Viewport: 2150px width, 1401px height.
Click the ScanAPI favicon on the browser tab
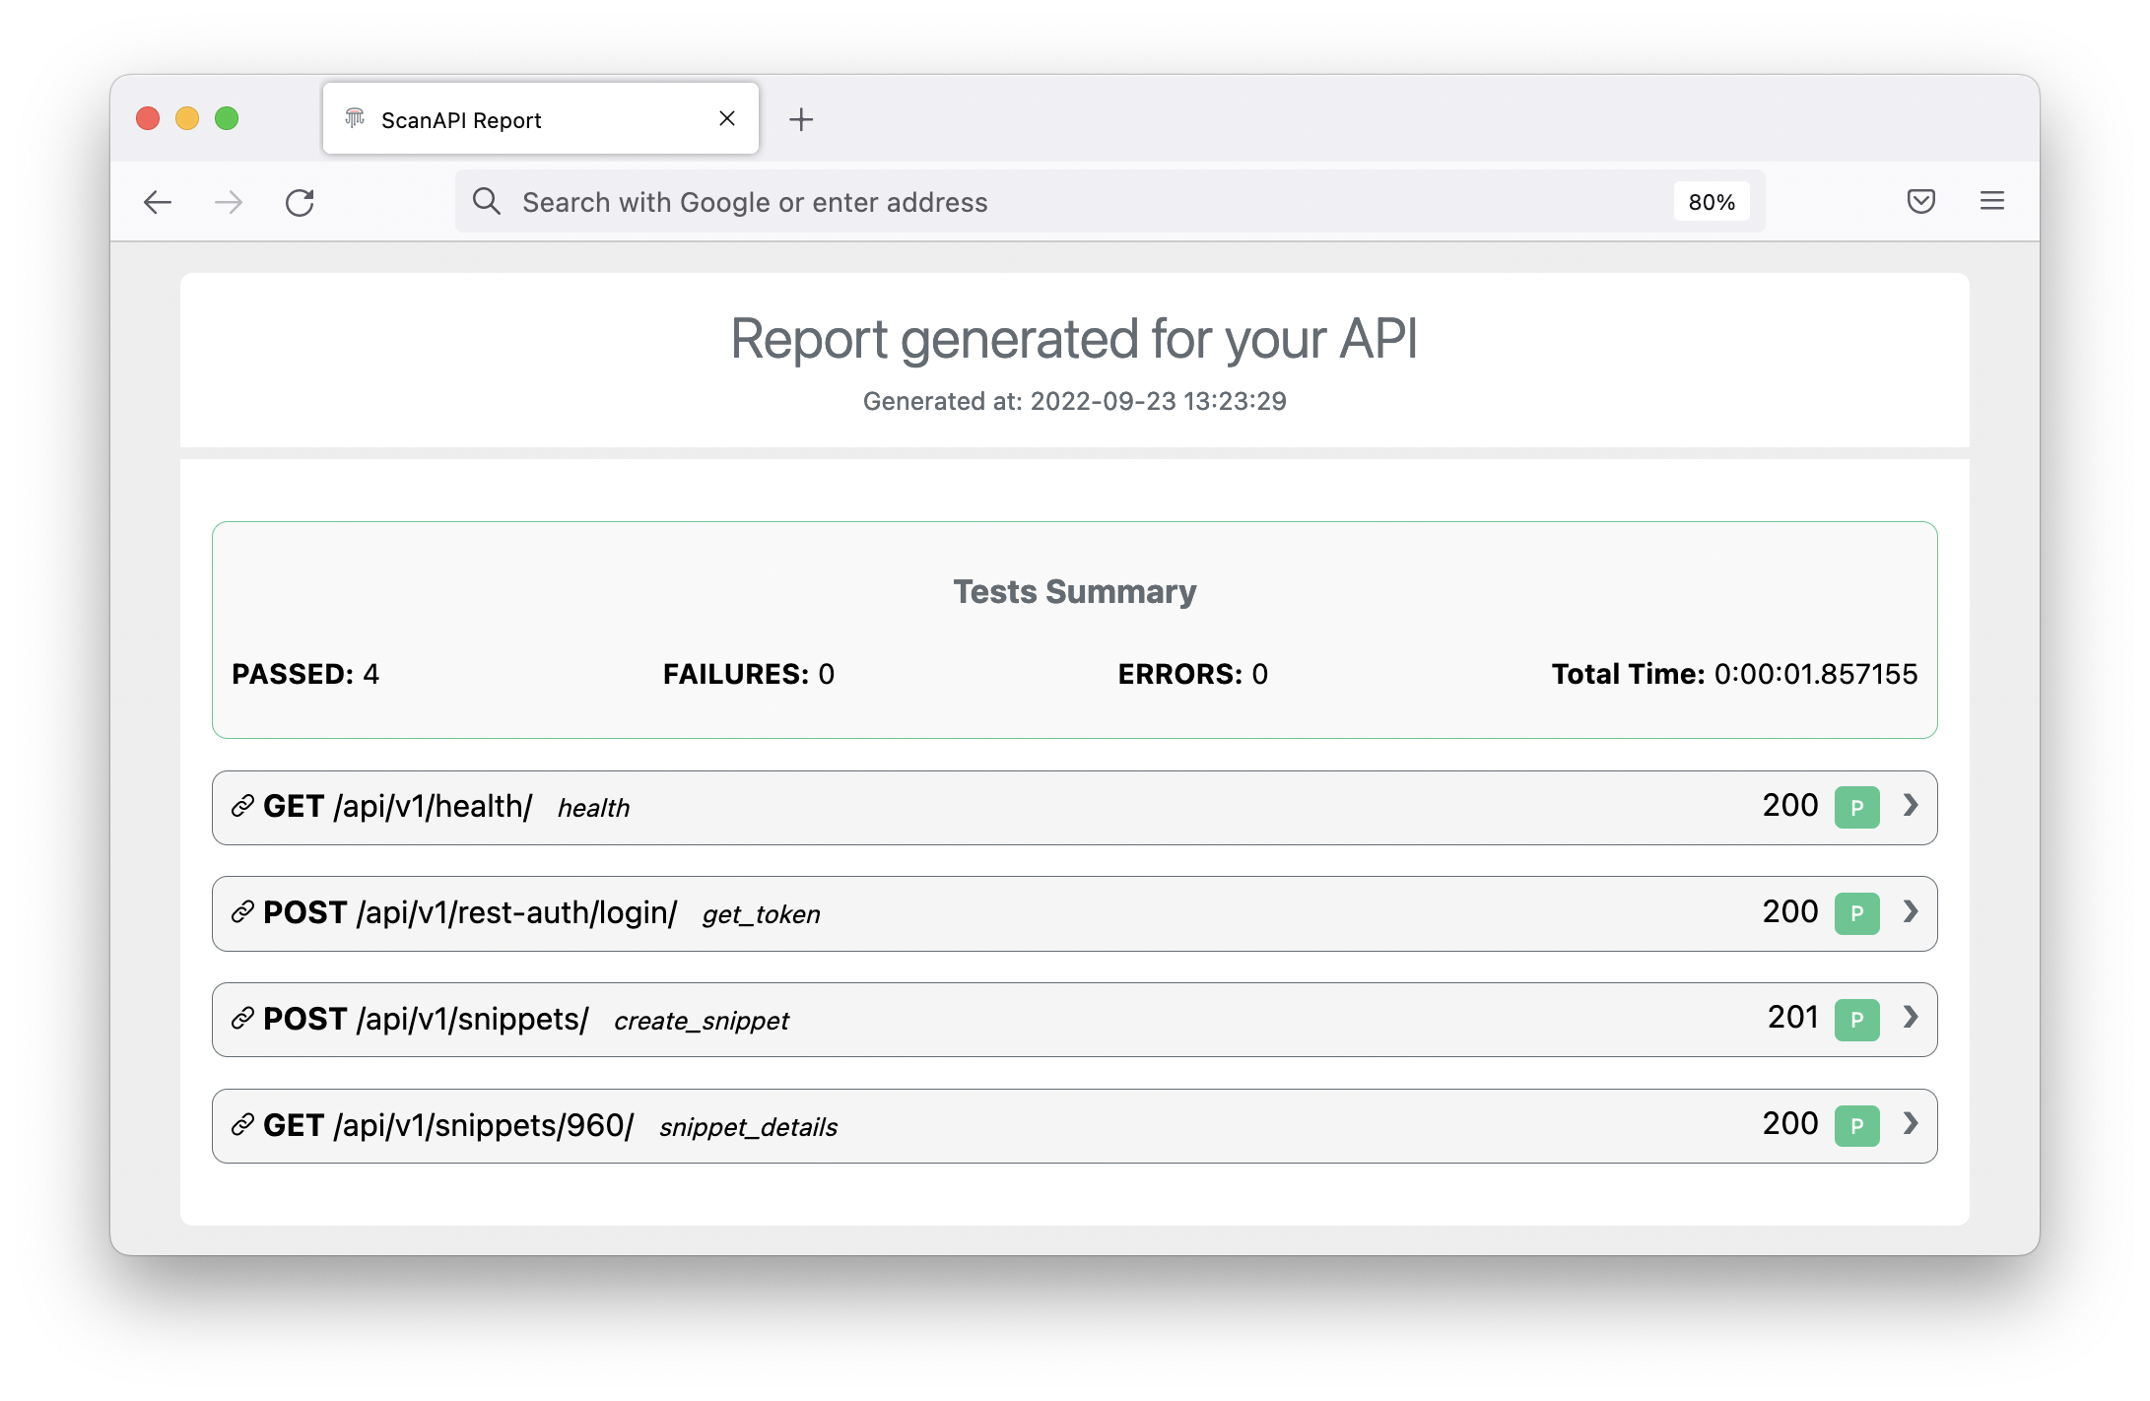[356, 118]
